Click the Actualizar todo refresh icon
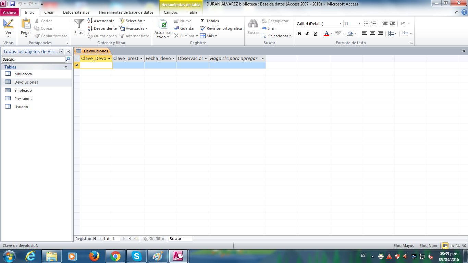The height and width of the screenshot is (263, 468). coord(163,24)
